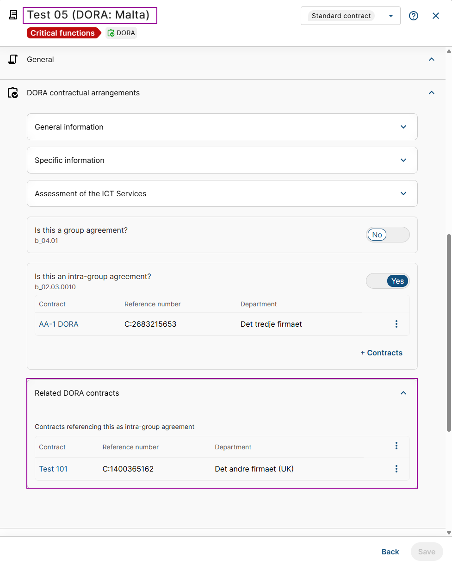
Task: Open three-dot menu in related contracts header
Action: (396, 446)
